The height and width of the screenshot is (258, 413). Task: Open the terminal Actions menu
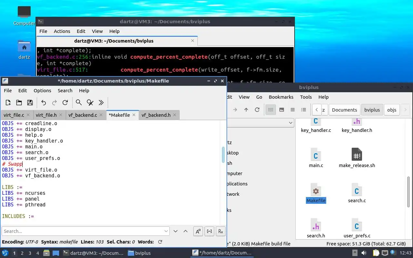(62, 31)
